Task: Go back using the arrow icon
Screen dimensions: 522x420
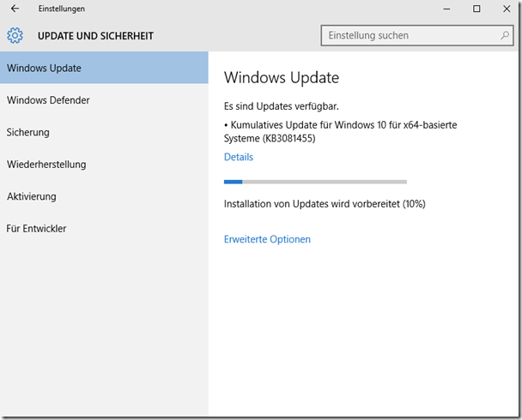Action: [x=15, y=9]
